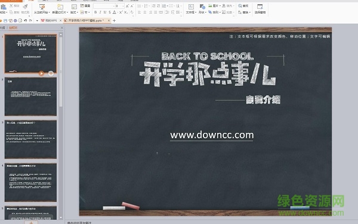Increase font size with large A icon
358x224 pixels.
tap(127, 6)
